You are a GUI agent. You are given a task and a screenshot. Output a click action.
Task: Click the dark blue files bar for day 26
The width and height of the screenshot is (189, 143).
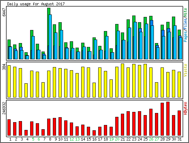[x=152, y=23]
